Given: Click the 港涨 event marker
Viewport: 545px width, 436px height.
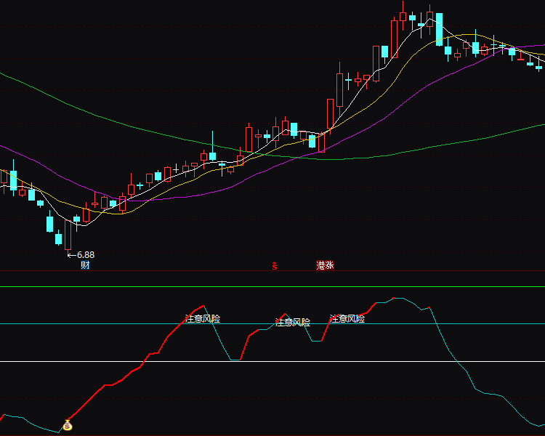Looking at the screenshot, I should pyautogui.click(x=325, y=265).
